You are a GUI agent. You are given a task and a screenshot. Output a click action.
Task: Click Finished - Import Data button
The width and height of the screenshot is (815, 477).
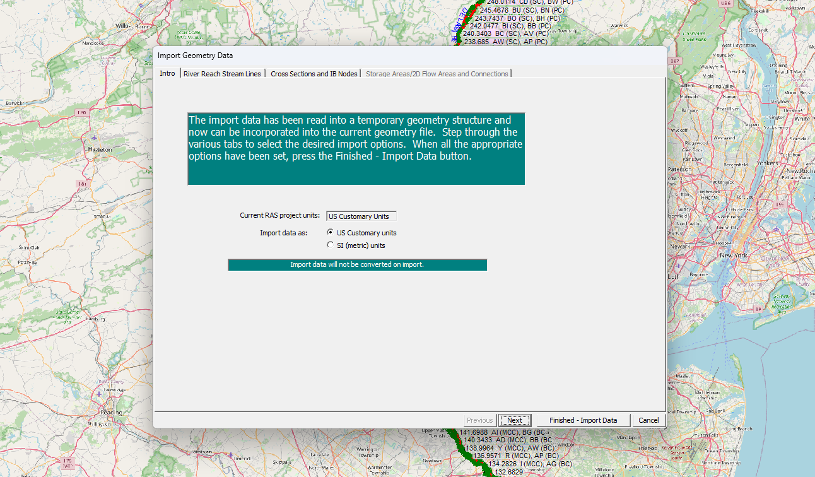coord(583,420)
